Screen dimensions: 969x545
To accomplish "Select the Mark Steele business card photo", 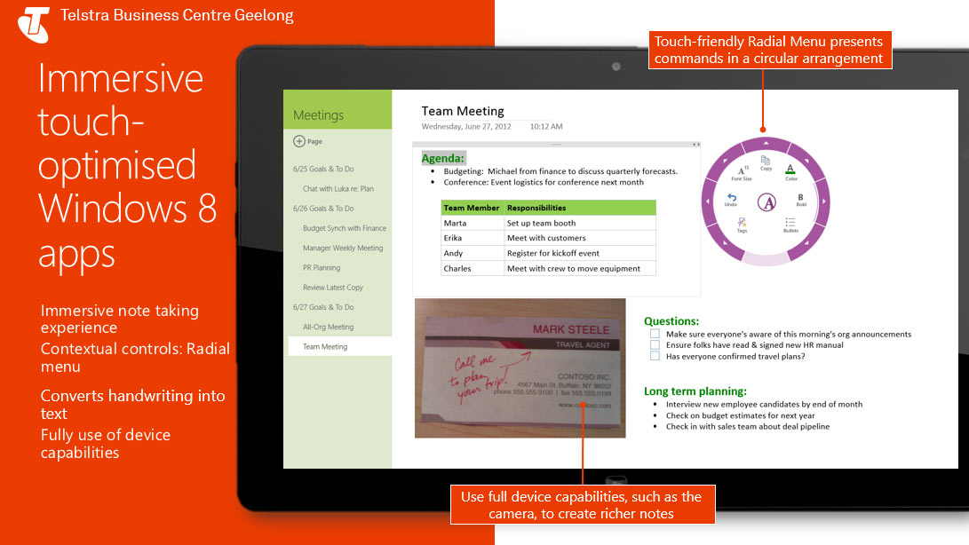I will [520, 368].
